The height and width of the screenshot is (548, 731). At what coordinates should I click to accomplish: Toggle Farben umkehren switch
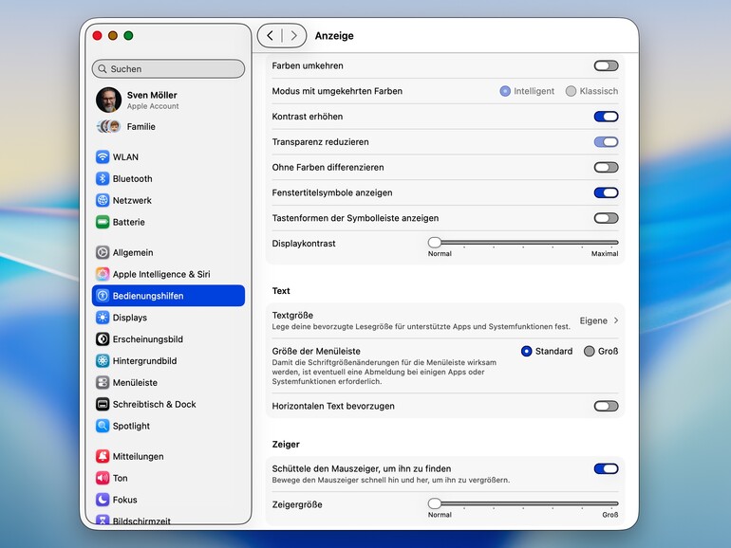pos(606,65)
